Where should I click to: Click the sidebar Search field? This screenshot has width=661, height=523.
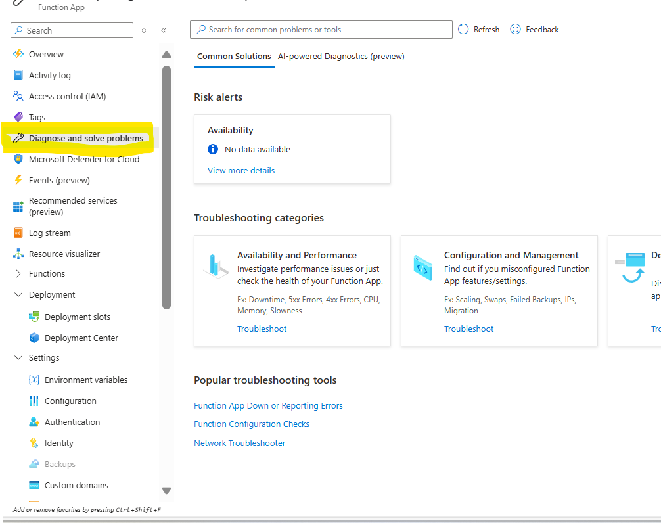[x=72, y=30]
